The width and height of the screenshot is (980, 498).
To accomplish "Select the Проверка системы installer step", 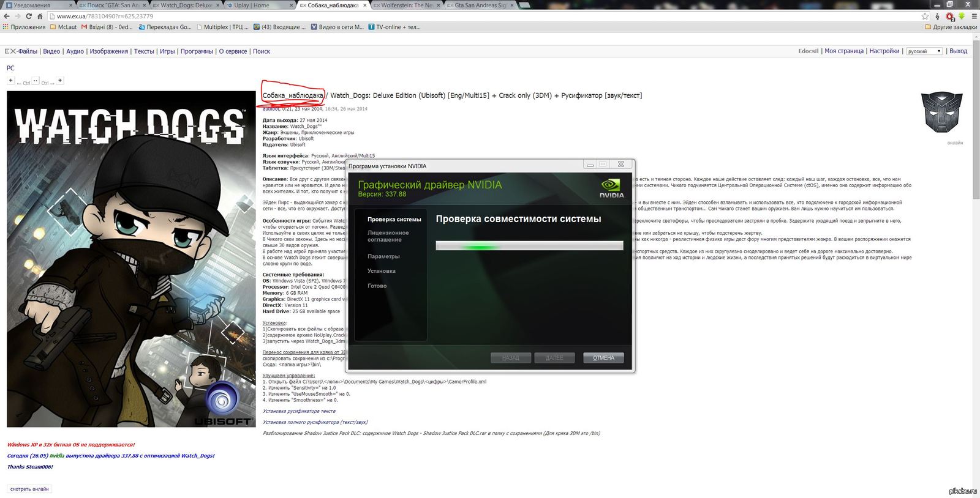I will tap(394, 219).
